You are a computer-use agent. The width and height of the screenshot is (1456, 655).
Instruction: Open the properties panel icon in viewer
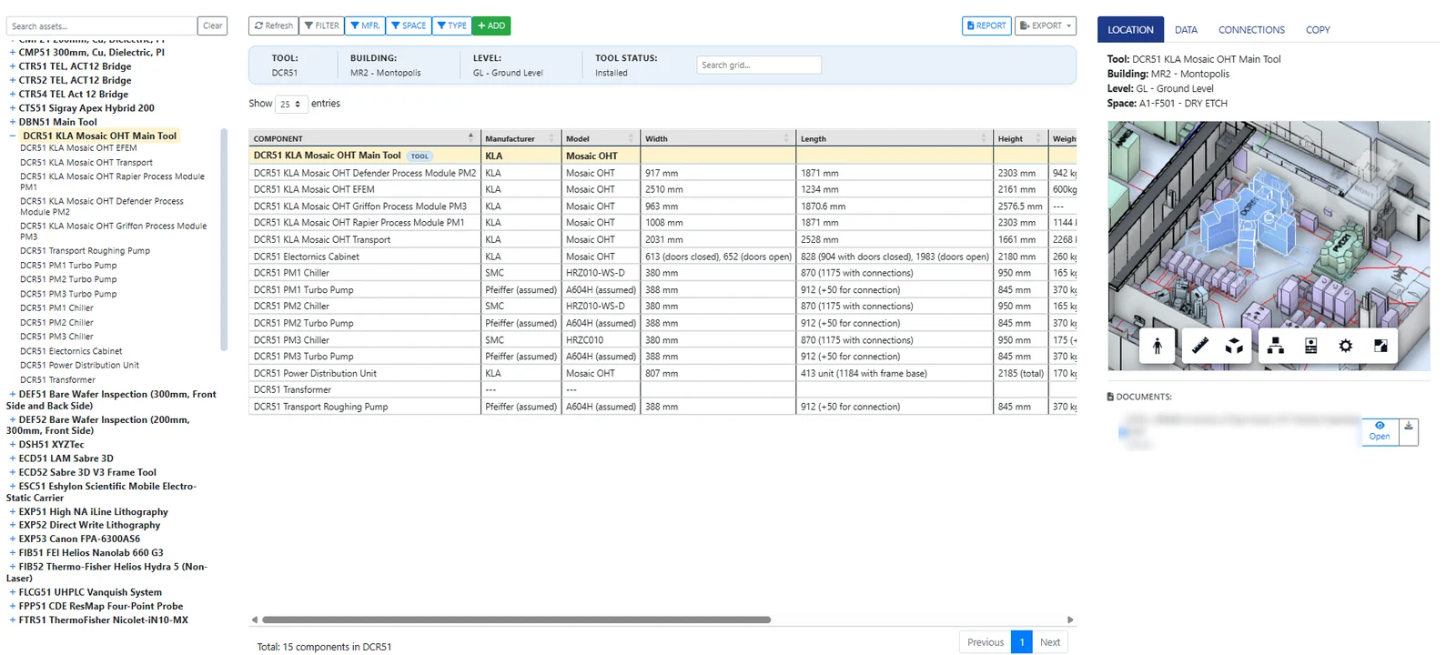1310,346
